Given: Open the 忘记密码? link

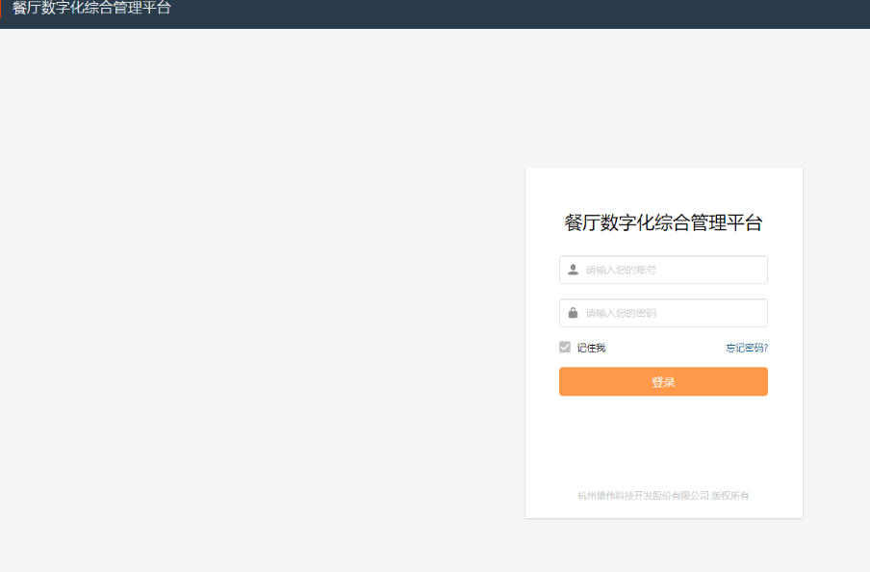Looking at the screenshot, I should (746, 348).
